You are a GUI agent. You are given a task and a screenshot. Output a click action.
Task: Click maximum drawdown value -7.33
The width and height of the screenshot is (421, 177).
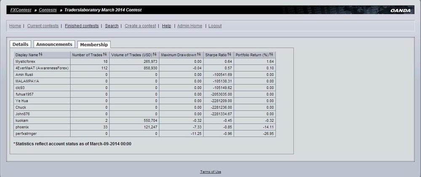[x=197, y=127]
